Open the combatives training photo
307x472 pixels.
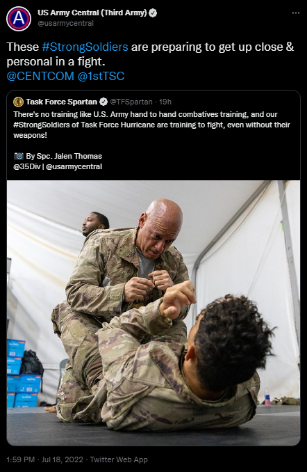[153, 313]
